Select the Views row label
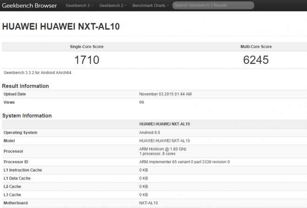This screenshot has width=307, height=208. pos(9,102)
